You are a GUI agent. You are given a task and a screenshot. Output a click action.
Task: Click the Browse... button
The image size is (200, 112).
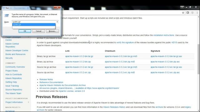click(x=52, y=31)
